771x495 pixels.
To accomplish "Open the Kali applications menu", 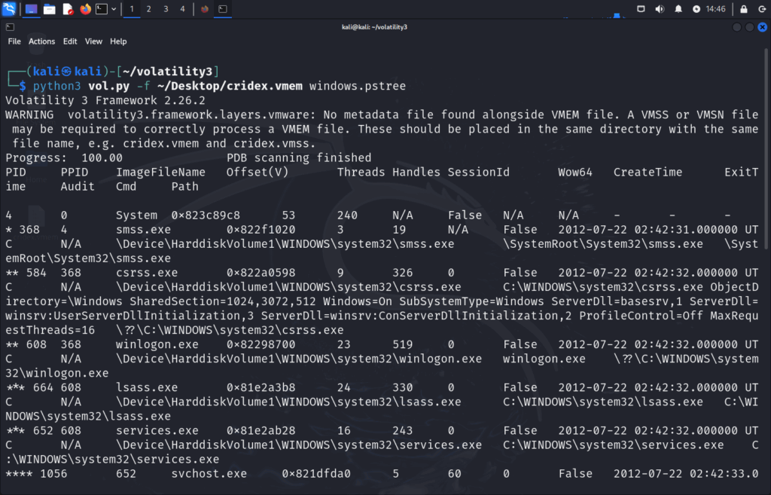I will 9,8.
